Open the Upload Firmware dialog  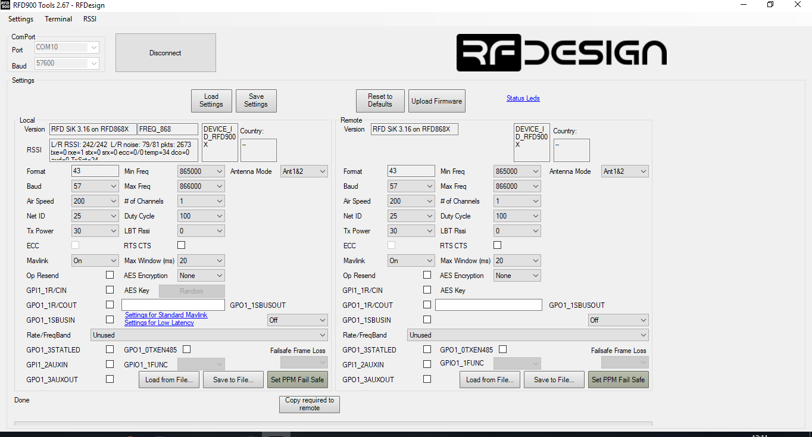tap(436, 101)
